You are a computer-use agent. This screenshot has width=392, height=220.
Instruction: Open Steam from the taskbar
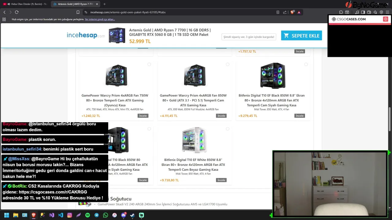click(133, 215)
